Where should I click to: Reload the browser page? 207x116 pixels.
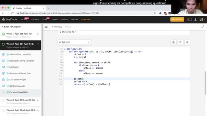tap(12, 13)
